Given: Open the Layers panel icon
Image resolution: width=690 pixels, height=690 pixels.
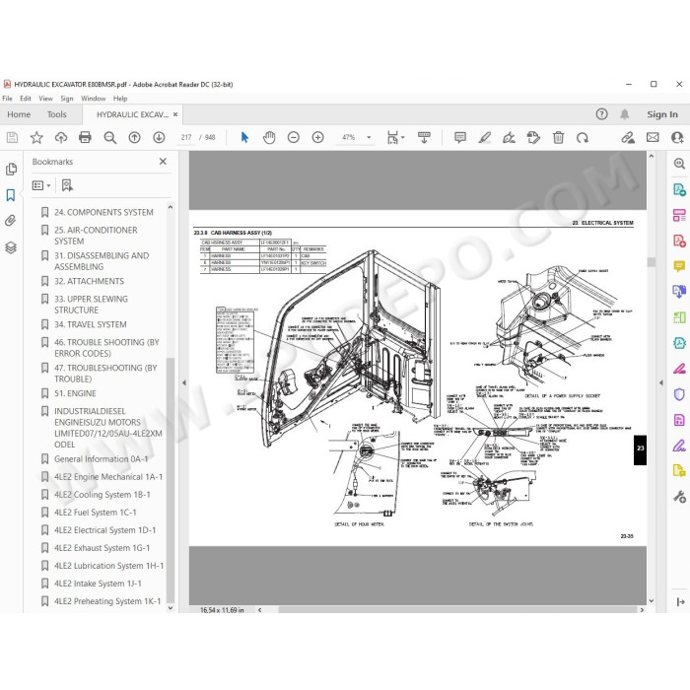Looking at the screenshot, I should tap(11, 247).
